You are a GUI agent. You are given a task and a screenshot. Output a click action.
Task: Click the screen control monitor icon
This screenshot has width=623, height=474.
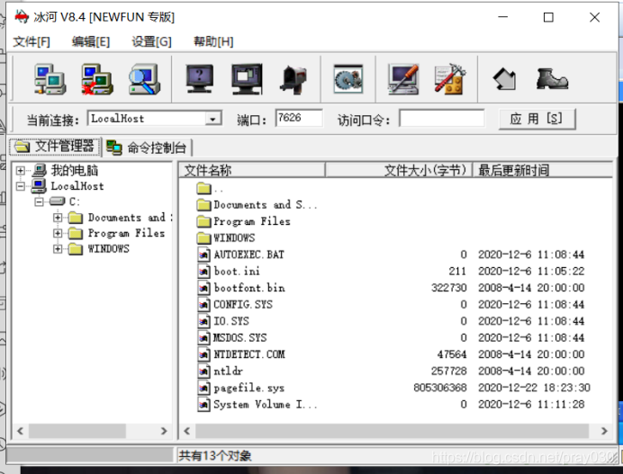click(247, 78)
